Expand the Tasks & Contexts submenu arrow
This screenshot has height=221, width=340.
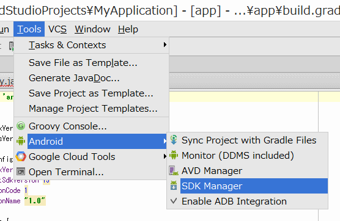(x=165, y=45)
